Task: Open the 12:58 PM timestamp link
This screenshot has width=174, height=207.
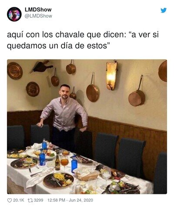Action: [56, 200]
